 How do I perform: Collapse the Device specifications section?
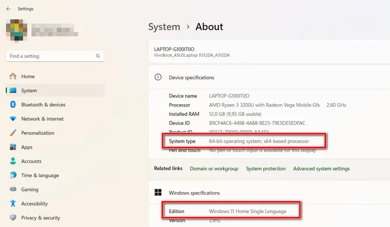191,78
